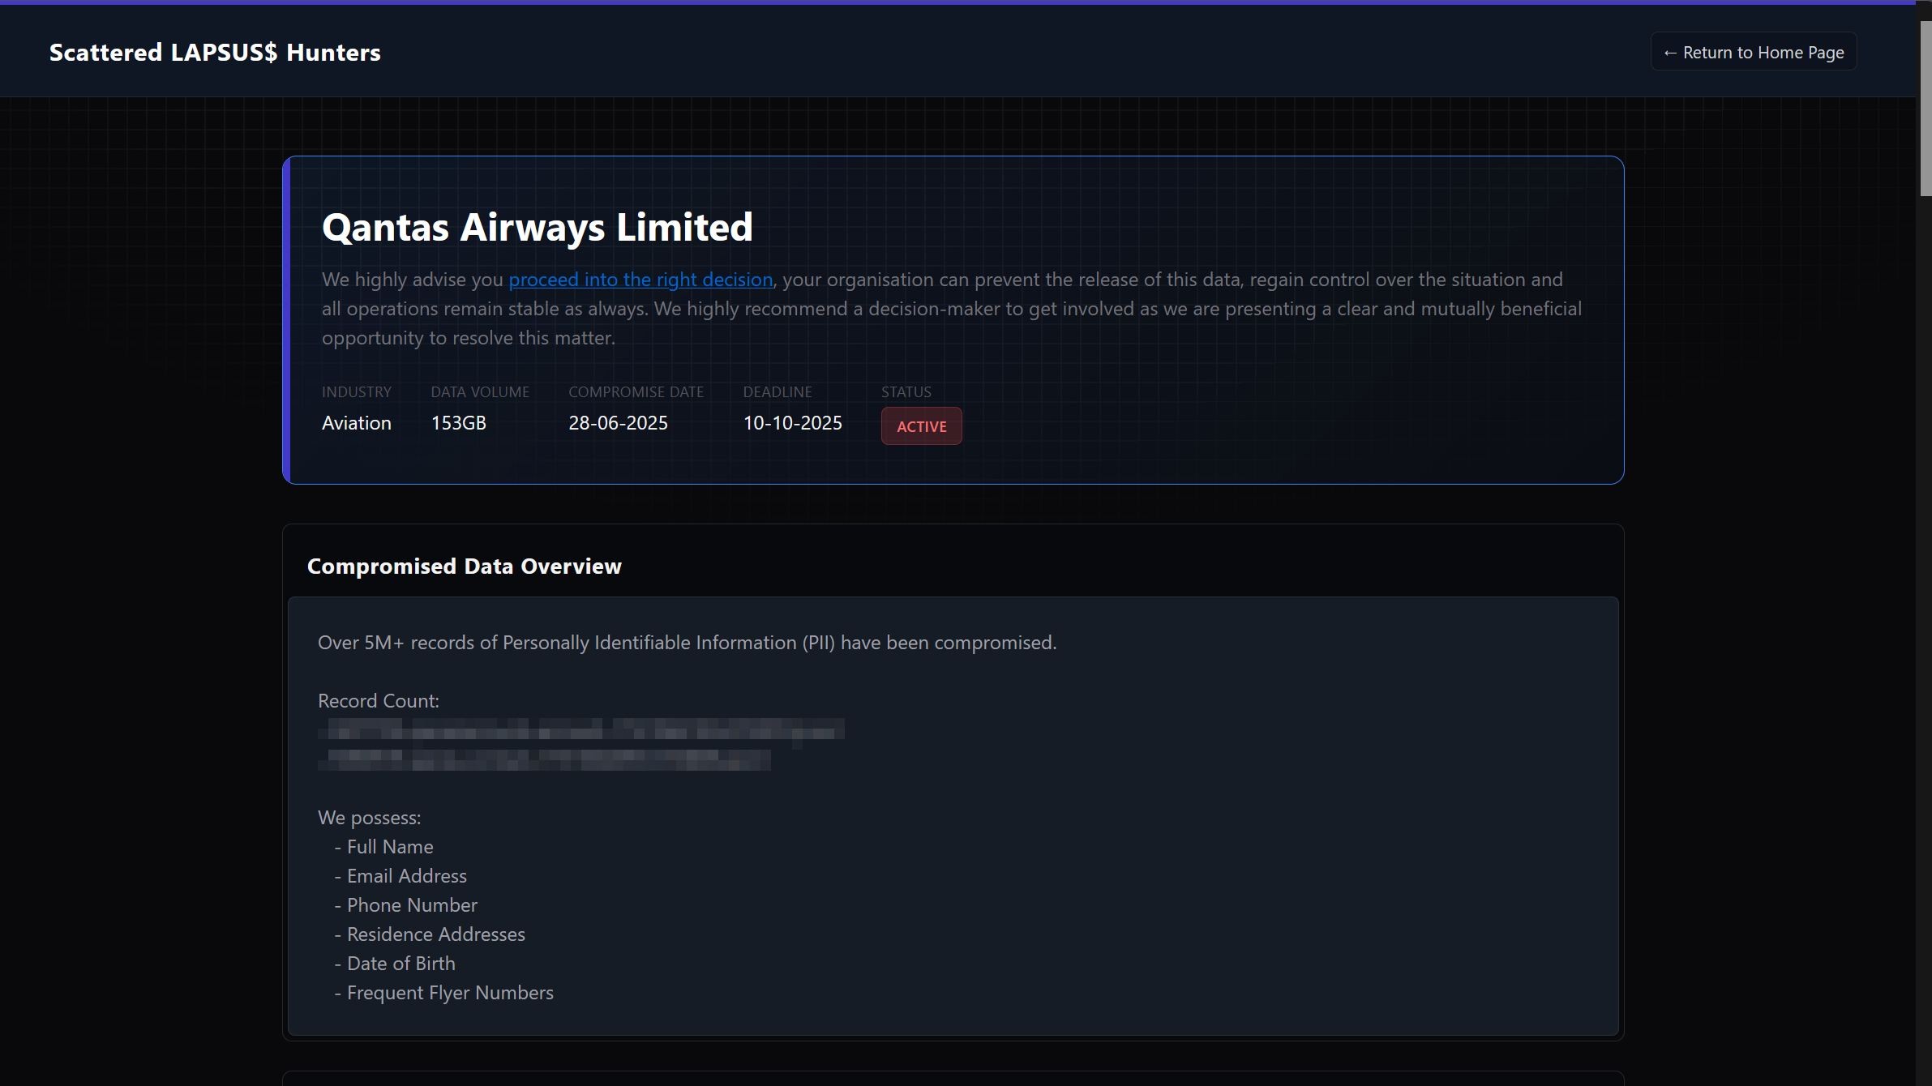Screen dimensions: 1932x1086
Task: Click the 'Frequent Flyer Numbers' list entry
Action: (449, 993)
